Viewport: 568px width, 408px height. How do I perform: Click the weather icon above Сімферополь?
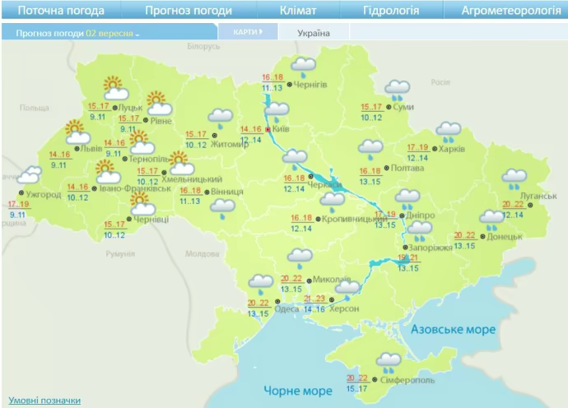(x=388, y=361)
